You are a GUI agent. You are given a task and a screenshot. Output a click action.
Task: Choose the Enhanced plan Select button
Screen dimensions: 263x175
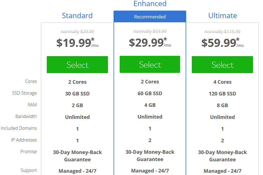tap(150, 64)
